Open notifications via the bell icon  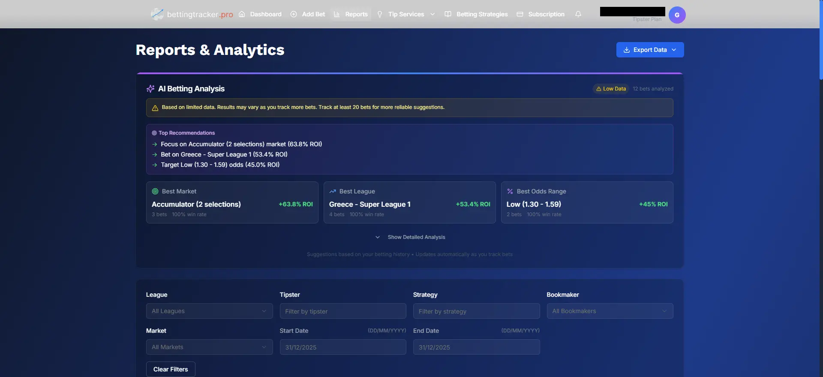(x=578, y=14)
